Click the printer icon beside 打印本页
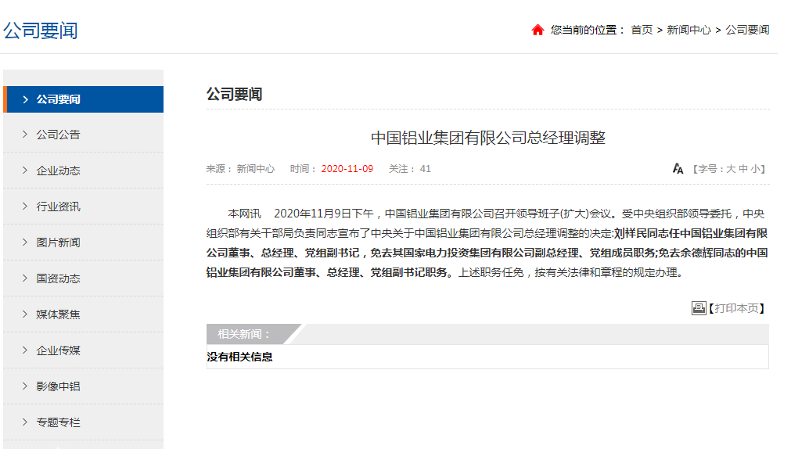Image resolution: width=809 pixels, height=449 pixels. point(699,308)
